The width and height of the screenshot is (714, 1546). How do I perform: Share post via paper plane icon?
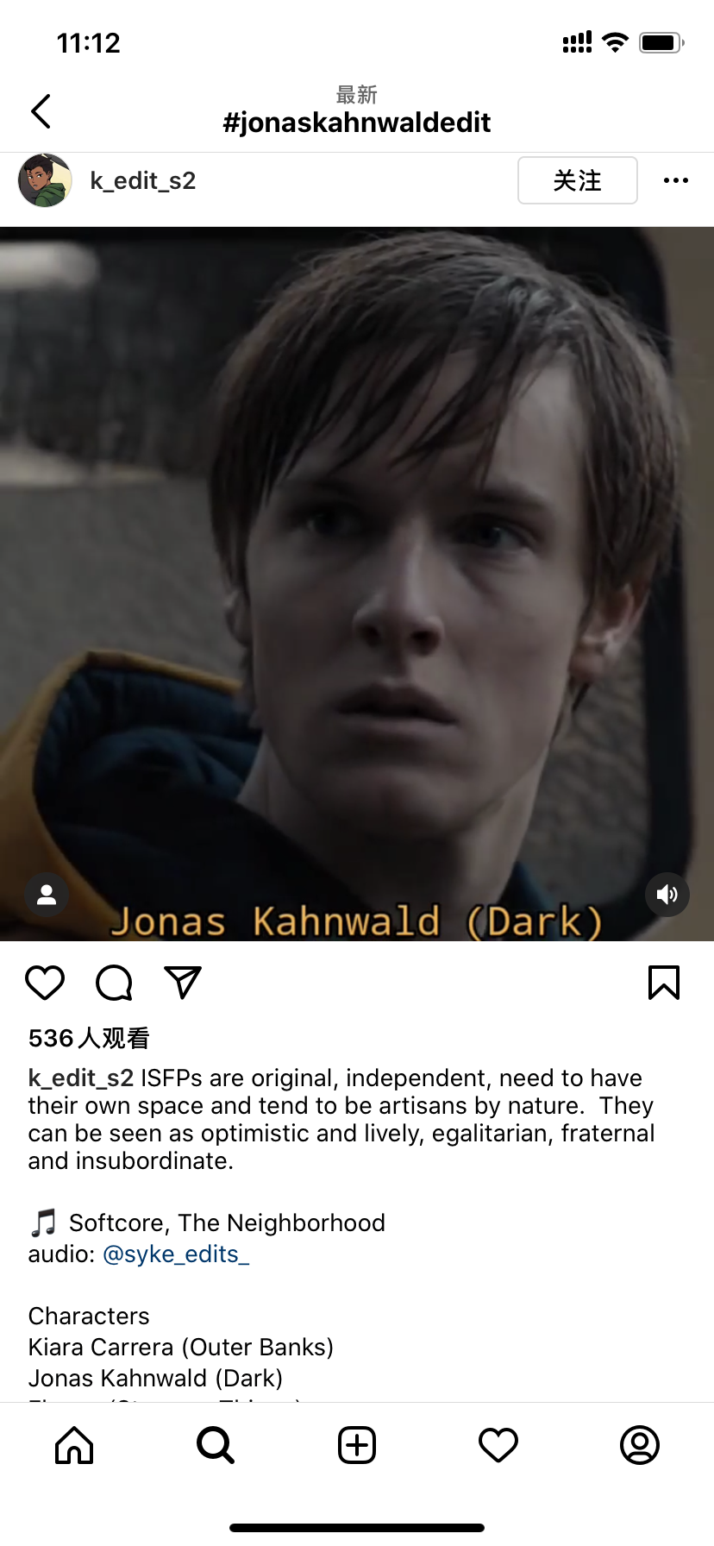click(183, 983)
